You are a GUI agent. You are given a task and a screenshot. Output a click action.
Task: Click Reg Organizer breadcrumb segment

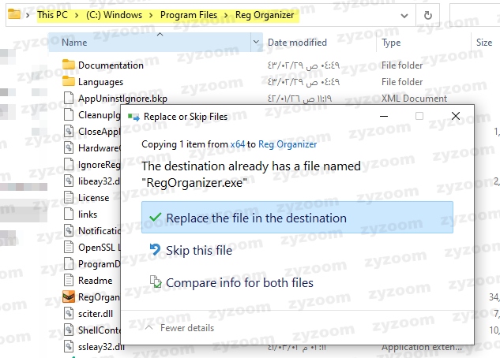pos(265,15)
